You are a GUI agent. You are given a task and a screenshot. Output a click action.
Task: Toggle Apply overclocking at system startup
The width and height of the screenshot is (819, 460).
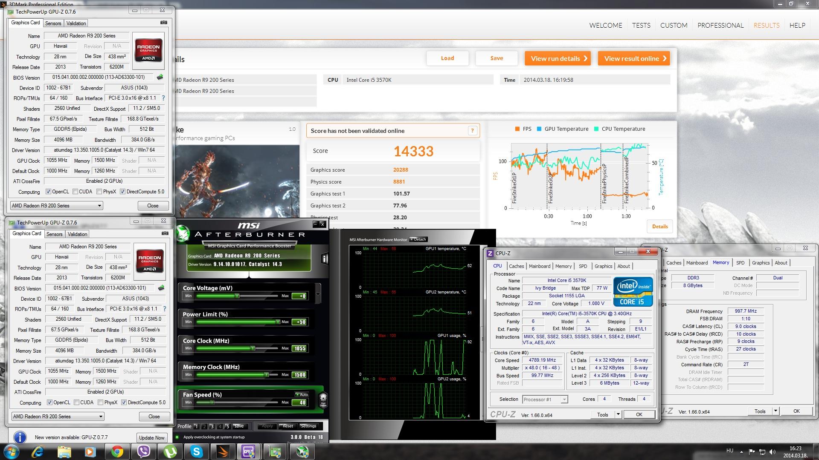[x=177, y=437]
